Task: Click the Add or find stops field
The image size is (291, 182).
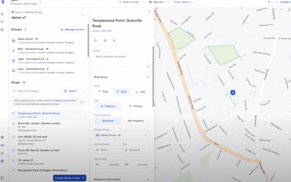Action: click(36, 91)
